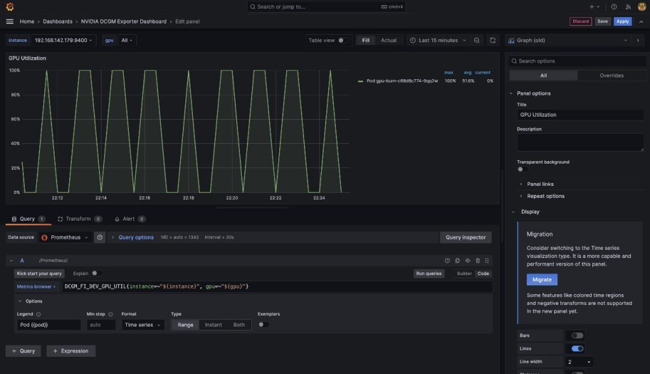Select the All options tab

click(543, 75)
